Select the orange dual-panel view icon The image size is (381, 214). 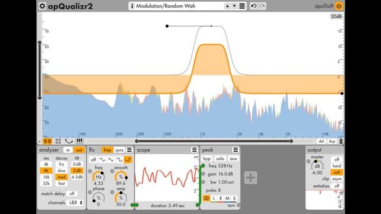point(48,141)
